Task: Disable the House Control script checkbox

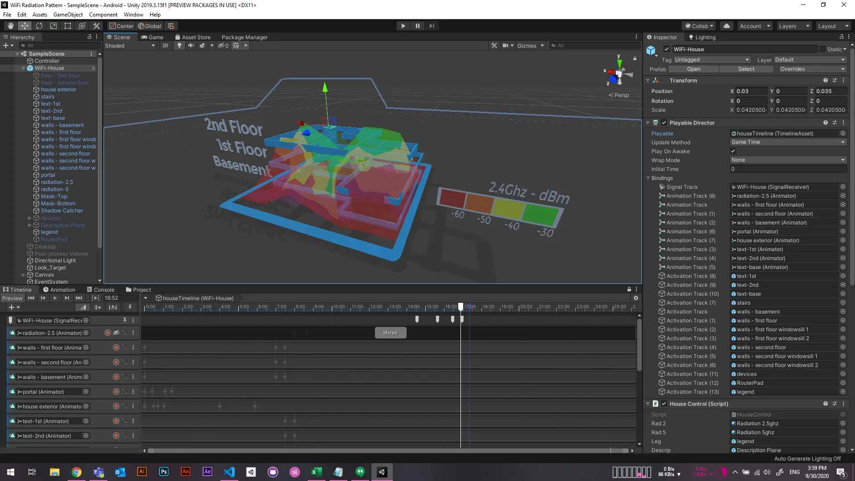Action: (664, 404)
